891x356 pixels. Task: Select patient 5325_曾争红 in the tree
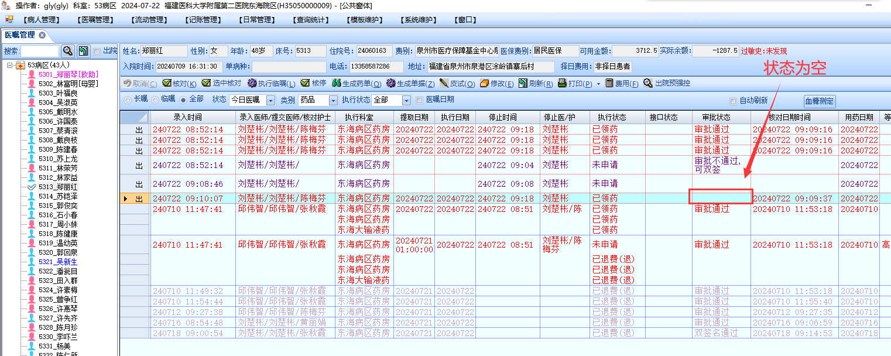point(57,299)
